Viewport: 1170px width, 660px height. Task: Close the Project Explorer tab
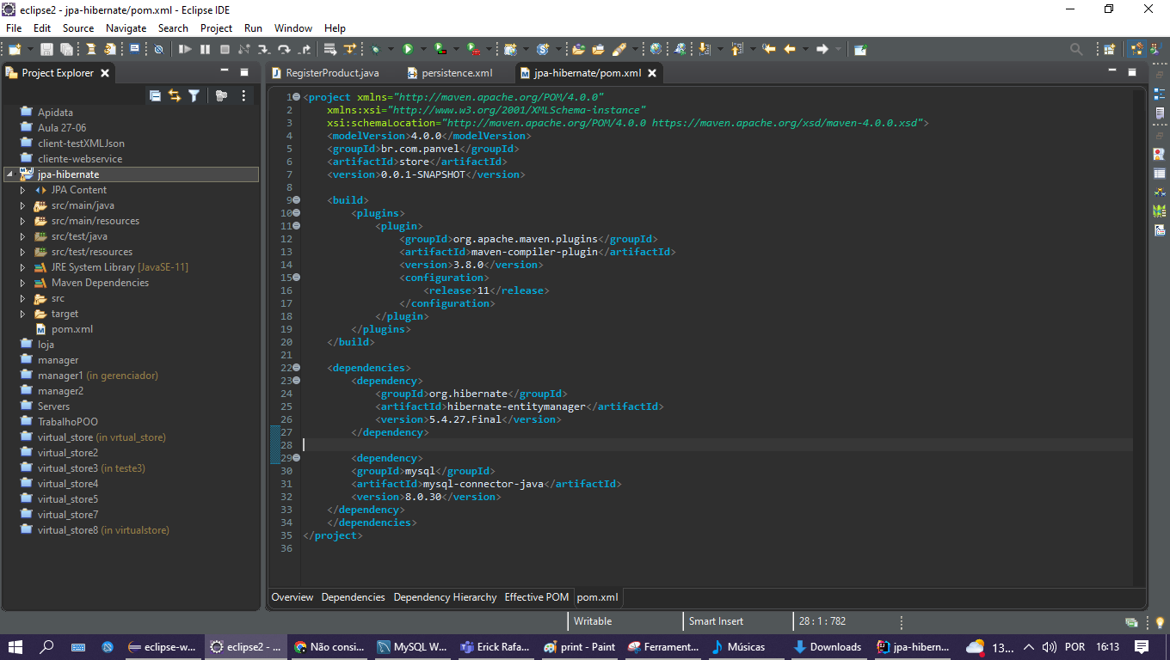(x=105, y=73)
